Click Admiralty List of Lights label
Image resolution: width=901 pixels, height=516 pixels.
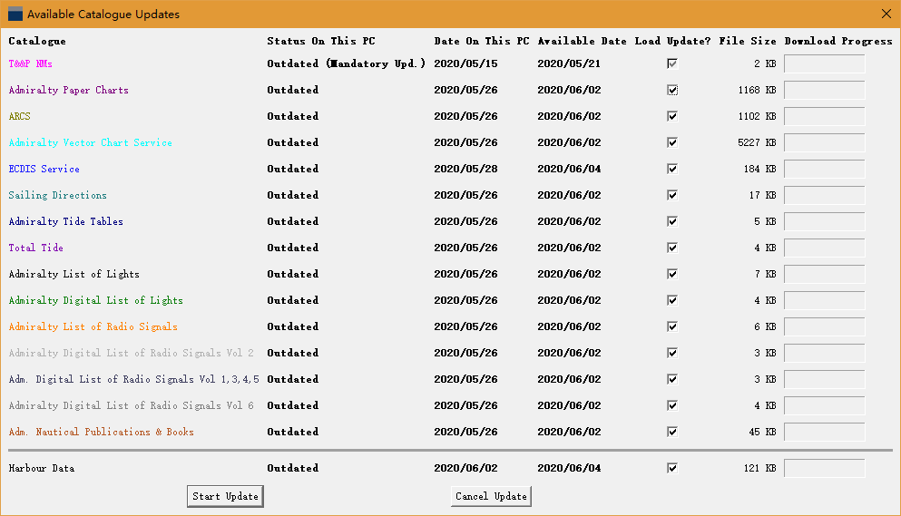click(74, 274)
